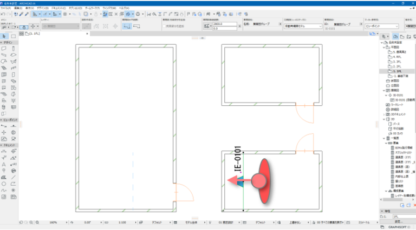Viewport: 416px width, 230px height.
Task: Collapse the 展開図 folder in Navigator
Action: [384, 90]
